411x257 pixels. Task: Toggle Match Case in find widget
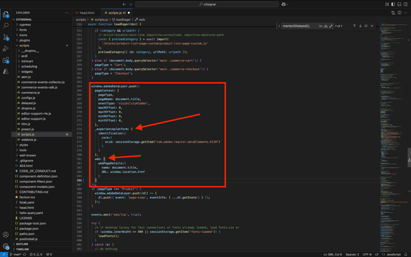(321, 26)
